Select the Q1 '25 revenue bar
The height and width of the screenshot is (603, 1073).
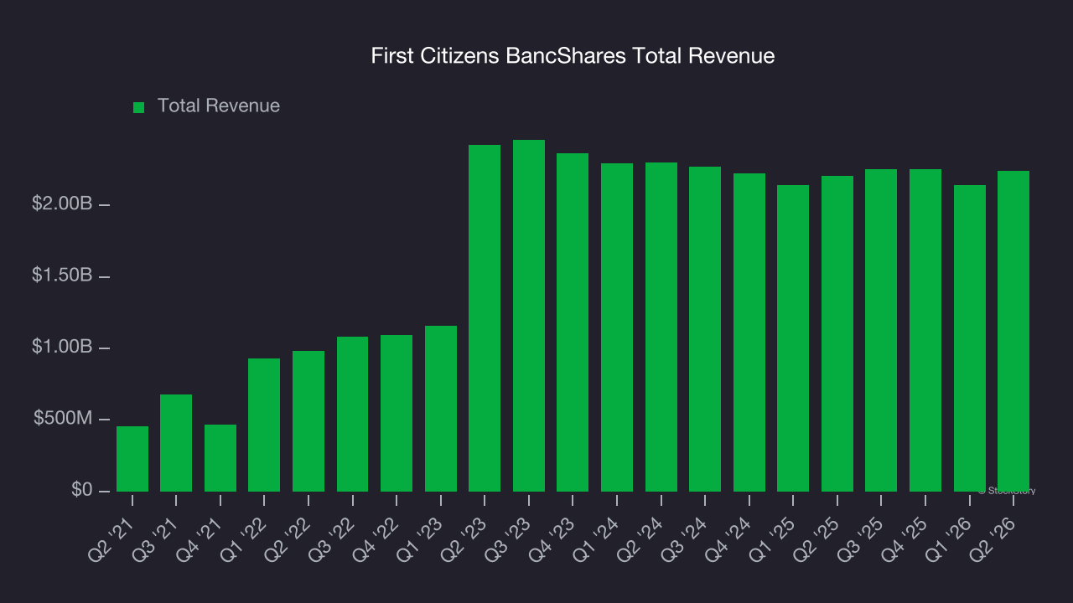point(793,338)
